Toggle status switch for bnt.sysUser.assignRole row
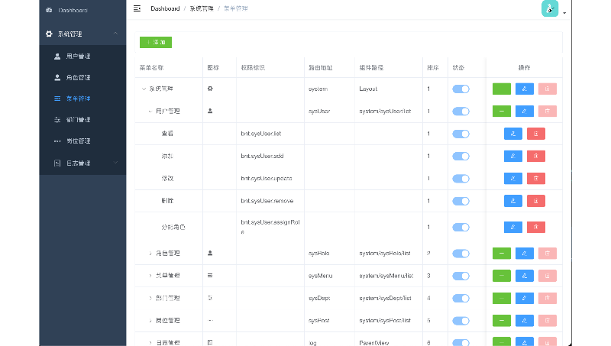The width and height of the screenshot is (611, 346). pyautogui.click(x=461, y=227)
